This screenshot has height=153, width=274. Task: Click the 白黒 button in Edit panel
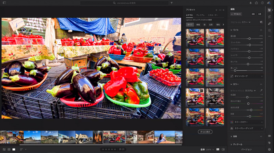pos(260,14)
